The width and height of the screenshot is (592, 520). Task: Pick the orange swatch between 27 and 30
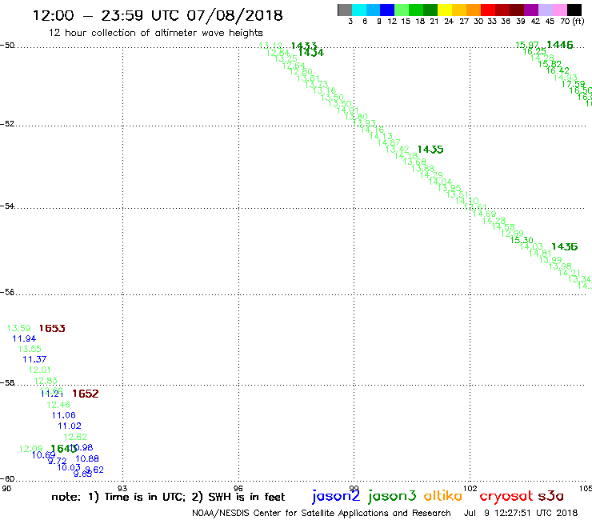473,10
